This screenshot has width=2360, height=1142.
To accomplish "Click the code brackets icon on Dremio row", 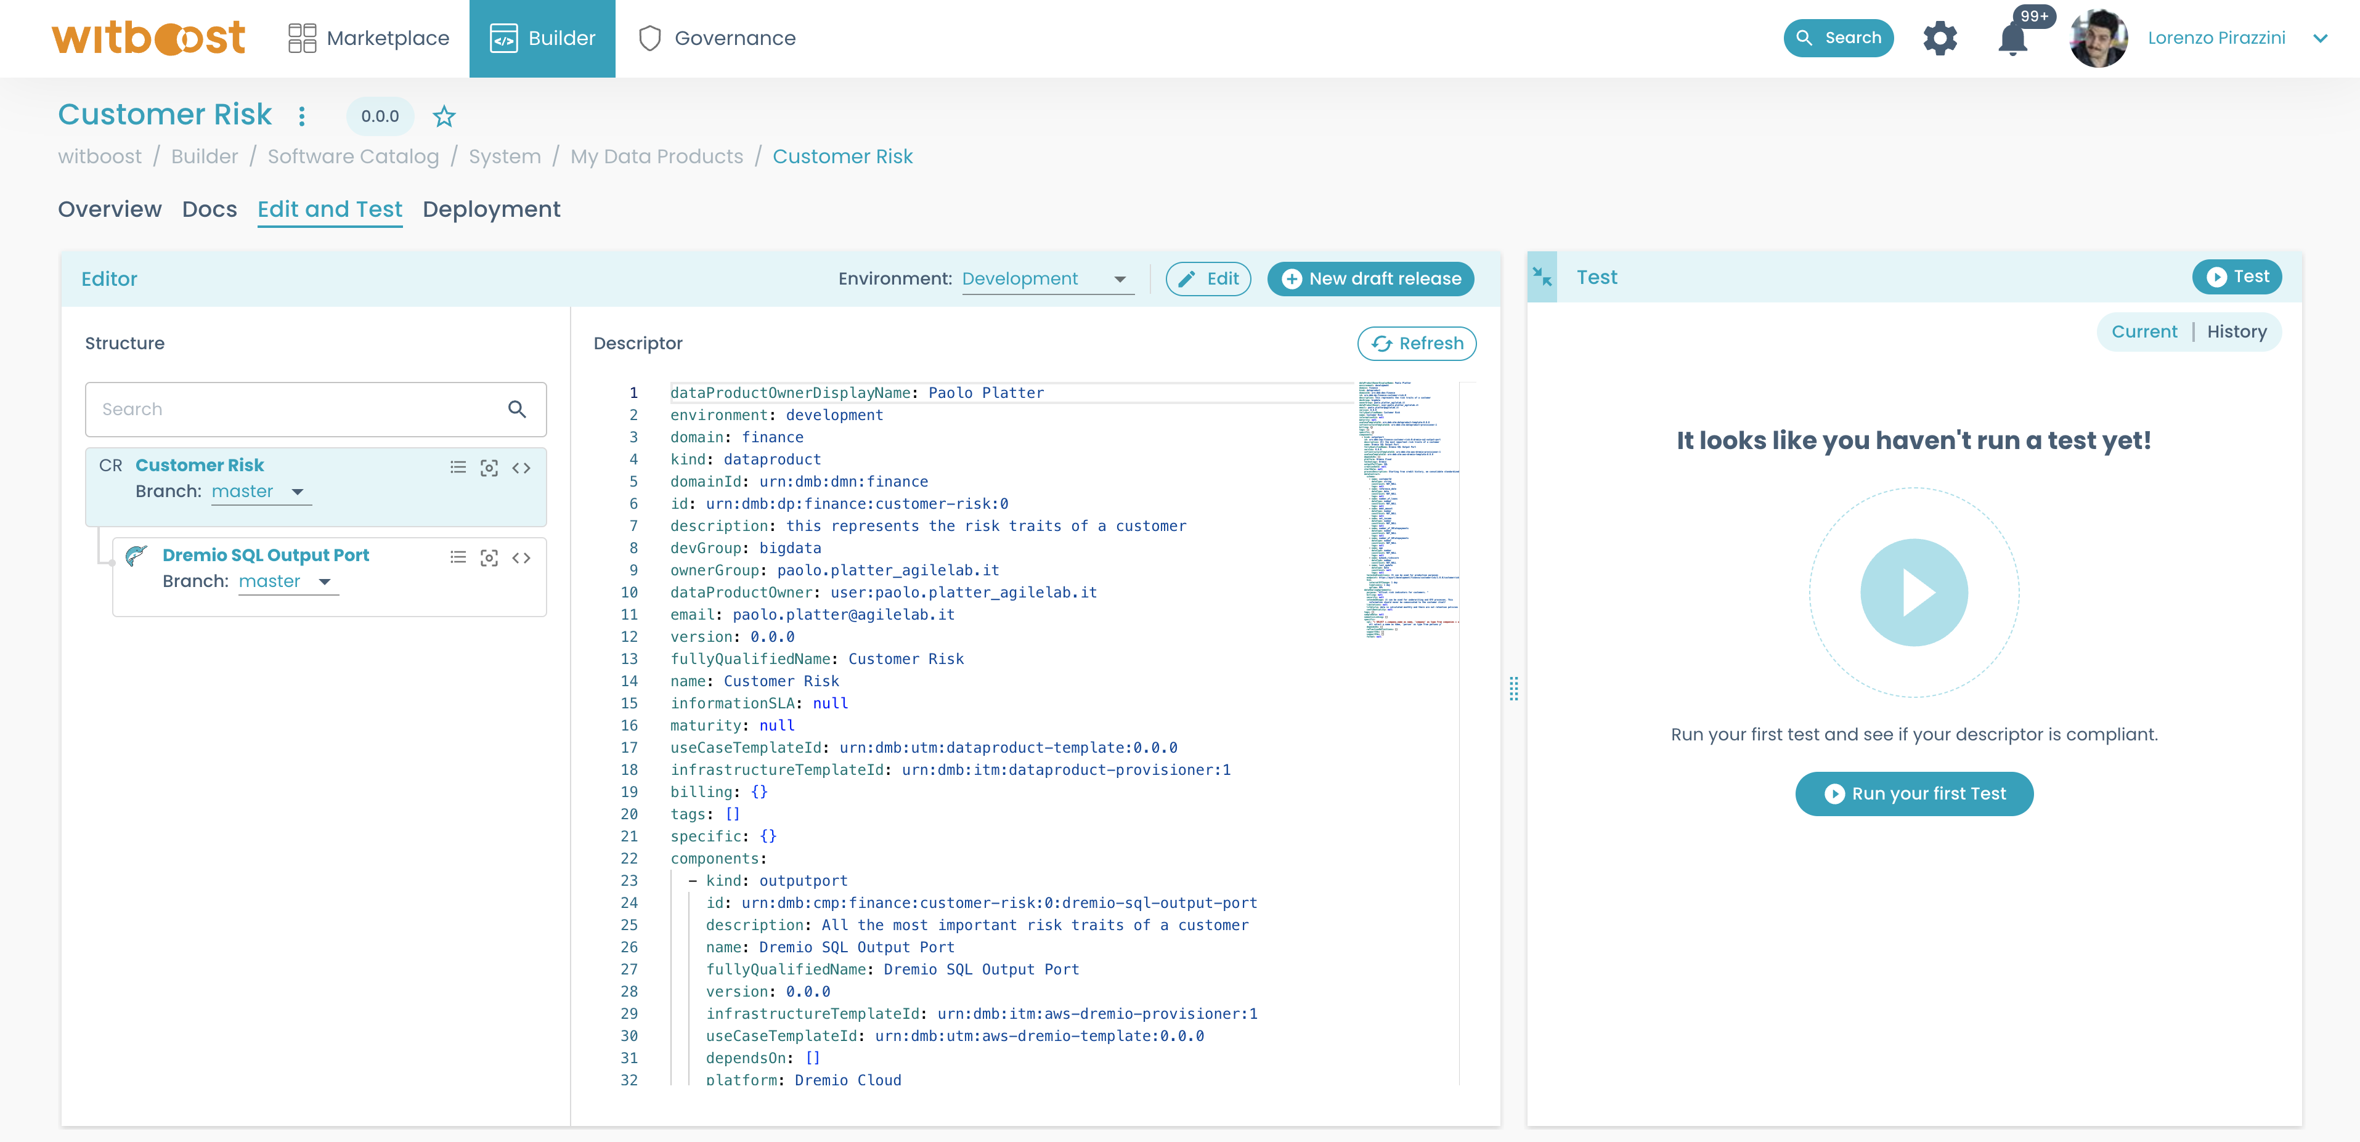I will click(521, 557).
